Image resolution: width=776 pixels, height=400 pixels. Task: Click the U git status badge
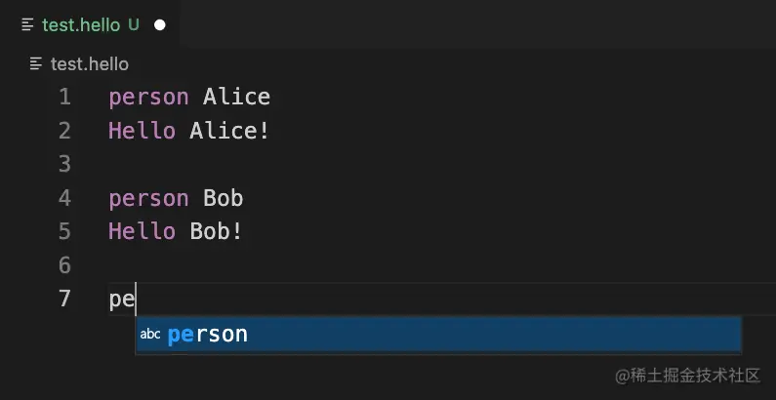tap(134, 24)
